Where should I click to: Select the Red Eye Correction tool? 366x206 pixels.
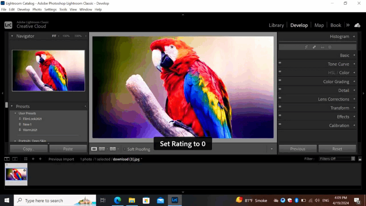pyautogui.click(x=322, y=47)
